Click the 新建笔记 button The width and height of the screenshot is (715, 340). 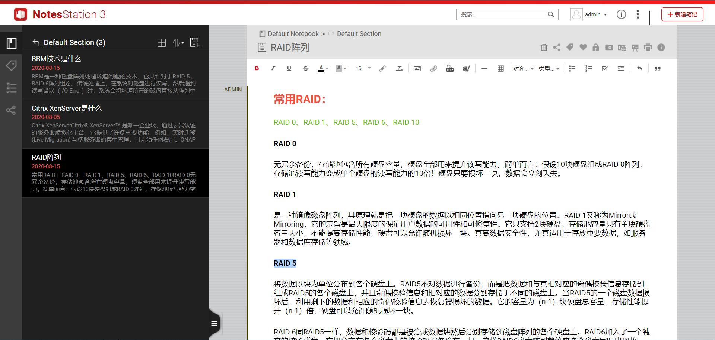click(x=682, y=14)
